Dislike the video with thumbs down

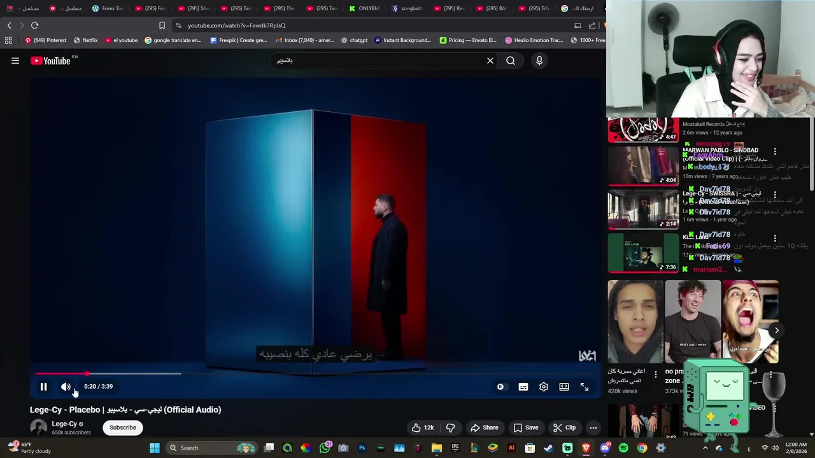(x=451, y=427)
